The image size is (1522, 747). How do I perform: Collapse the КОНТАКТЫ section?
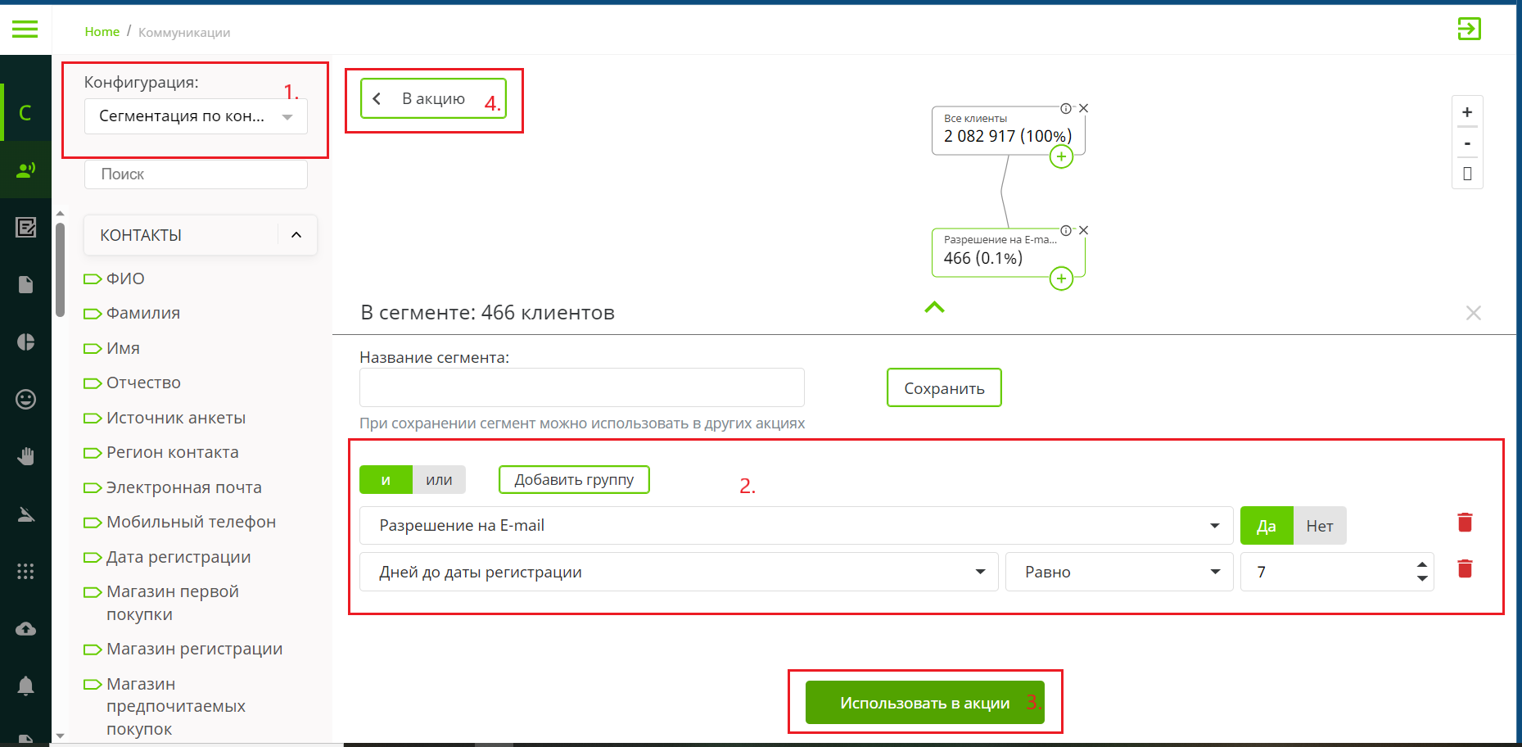coord(296,235)
